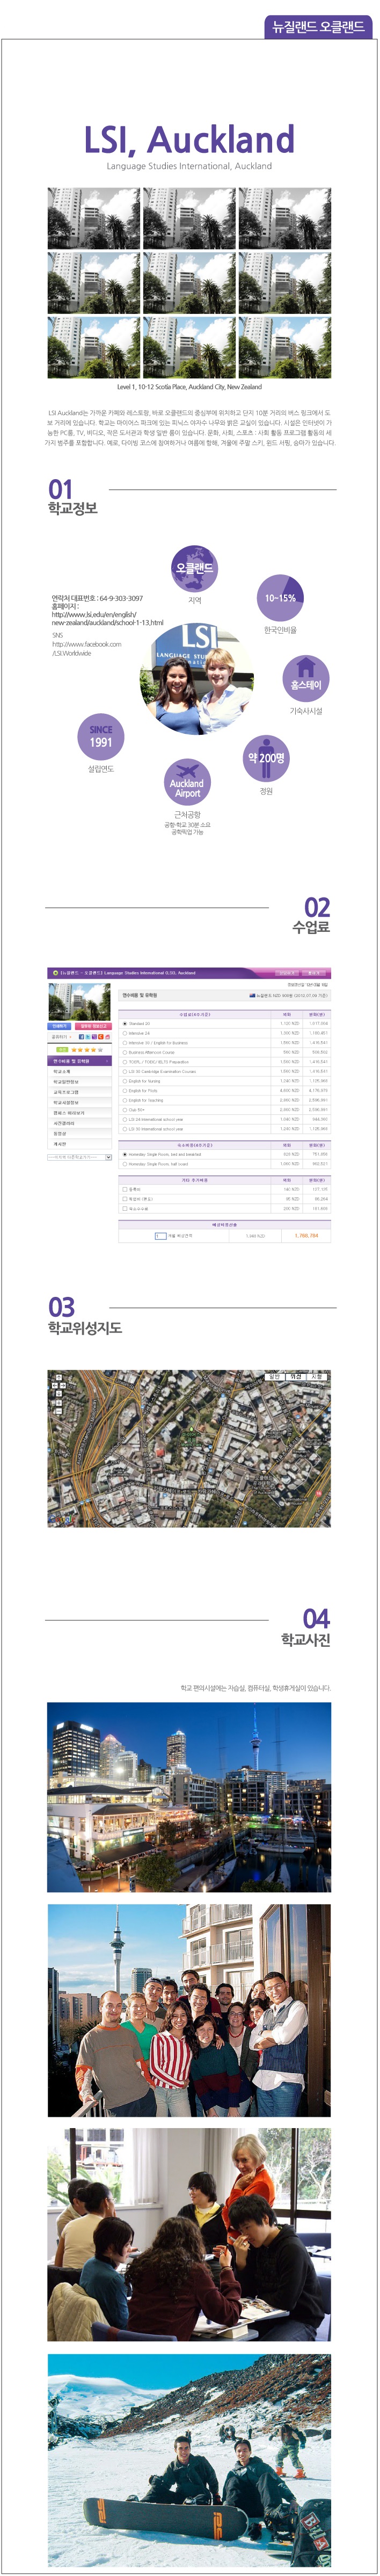The image size is (380, 2576).
Task: Click the 오클랜드 region circle icon
Action: 194,568
